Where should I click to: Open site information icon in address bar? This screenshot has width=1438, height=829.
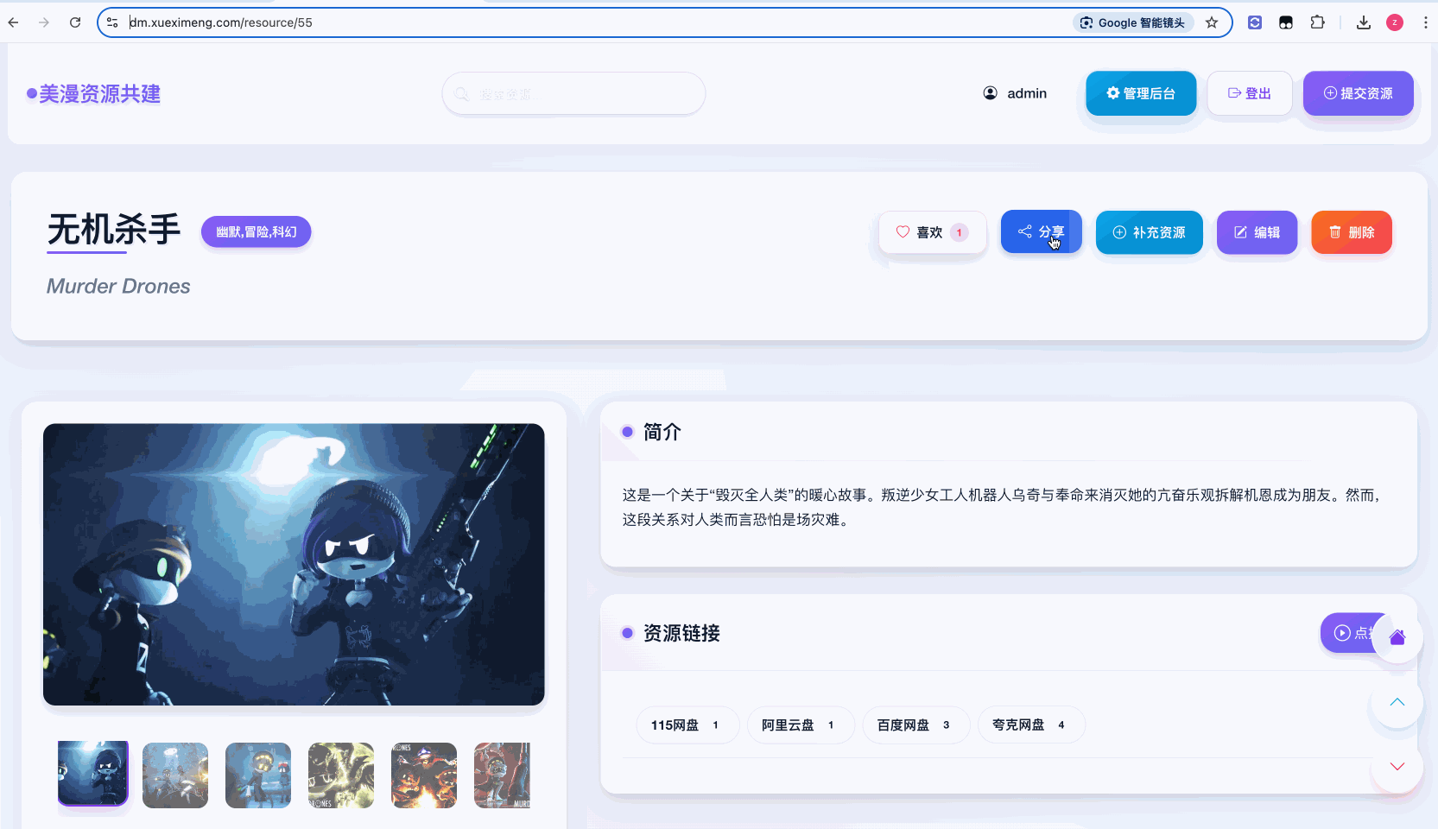pyautogui.click(x=112, y=22)
